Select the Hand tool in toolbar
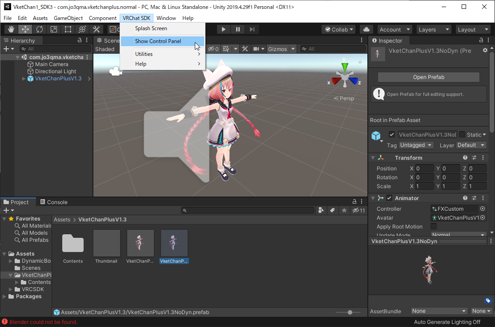 pos(11,29)
